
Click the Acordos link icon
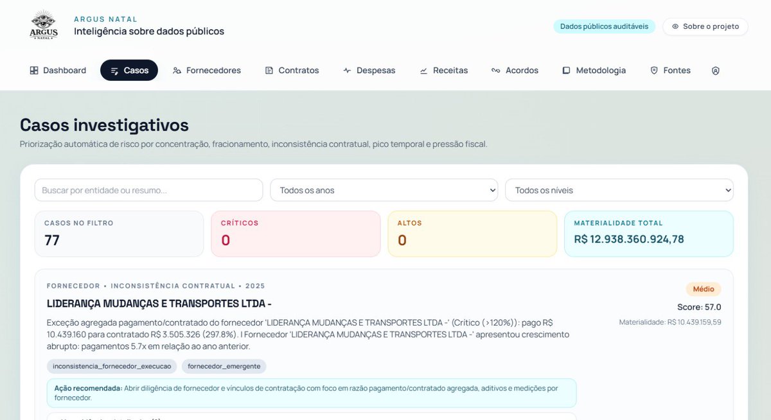click(x=496, y=71)
